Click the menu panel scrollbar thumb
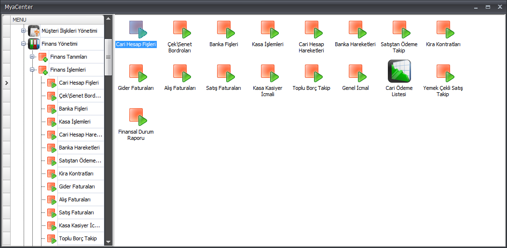The image size is (507, 248). 109,57
